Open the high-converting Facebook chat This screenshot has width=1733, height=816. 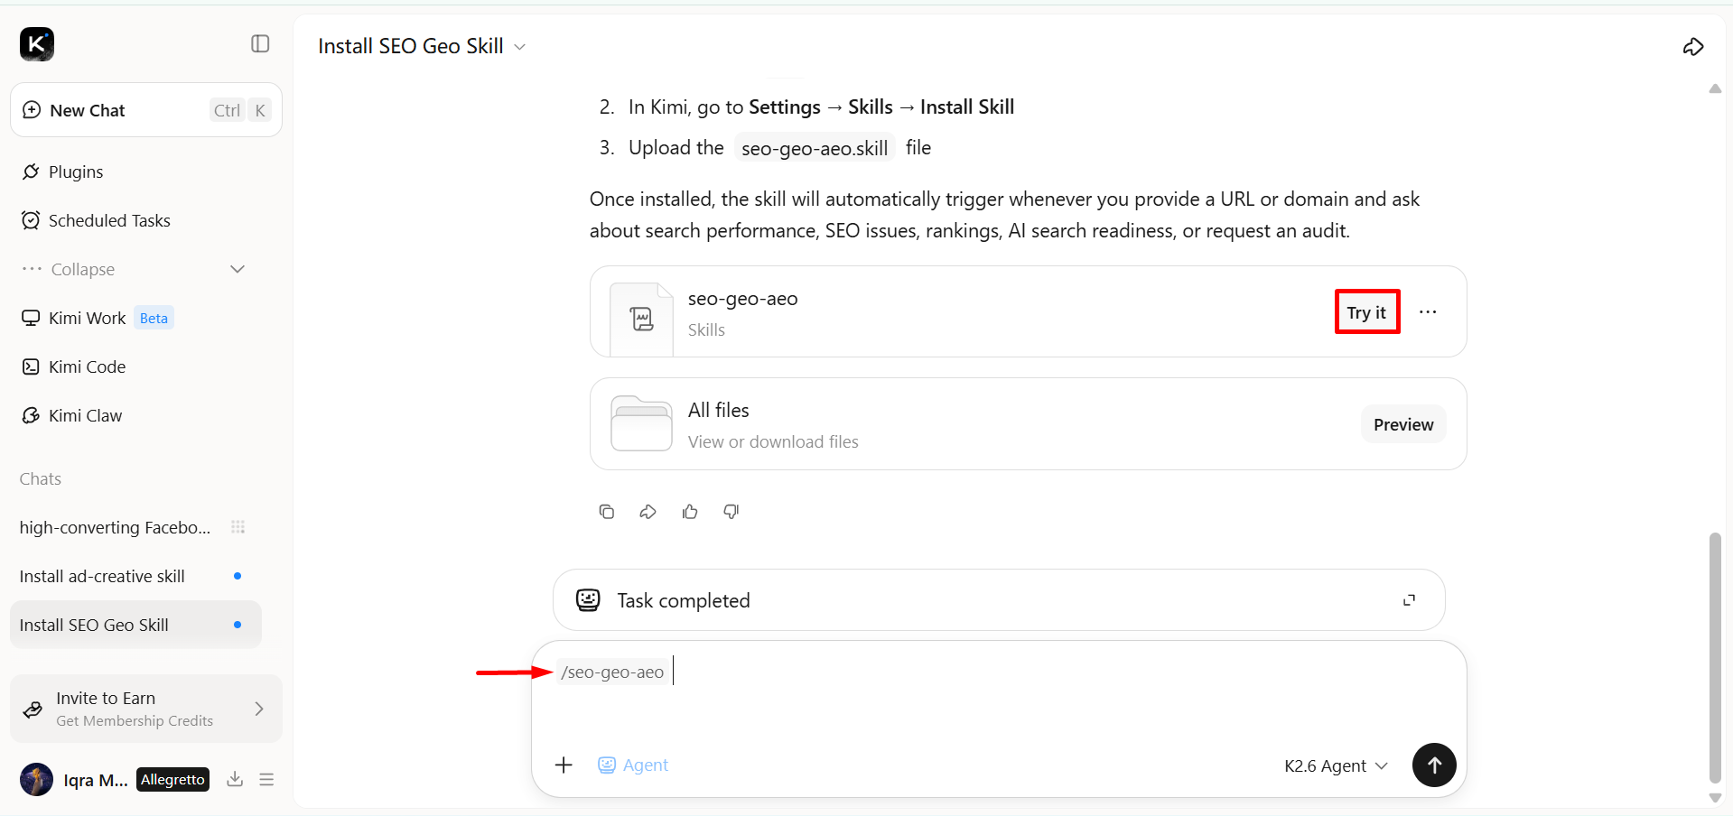click(x=115, y=527)
